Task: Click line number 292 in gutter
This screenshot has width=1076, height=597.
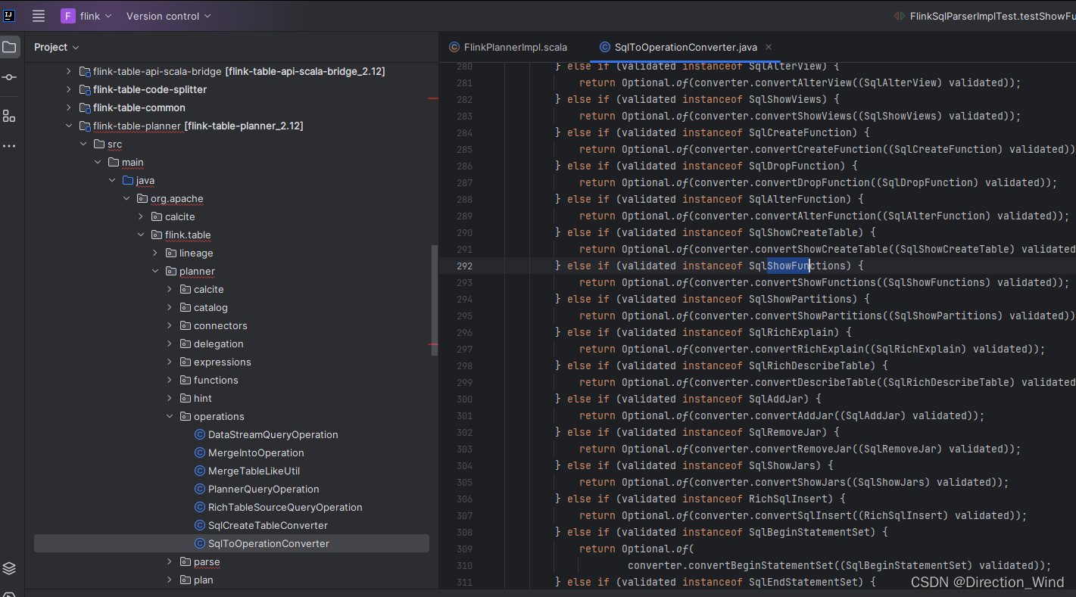Action: tap(464, 266)
